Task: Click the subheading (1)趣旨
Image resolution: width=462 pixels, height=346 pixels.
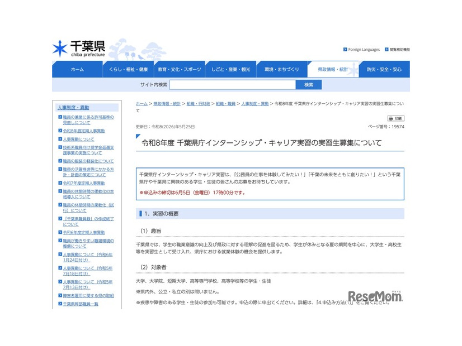Action: (x=151, y=231)
